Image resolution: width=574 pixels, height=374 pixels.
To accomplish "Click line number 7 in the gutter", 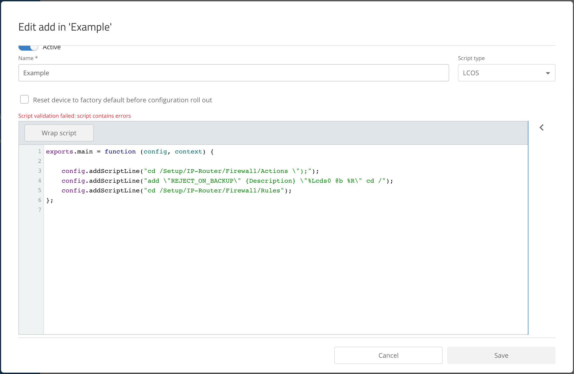I will (x=40, y=210).
